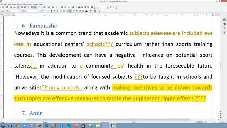Toggle Bold formatting
Image resolution: width=227 pixels, height=128 pixels.
click(51, 11)
